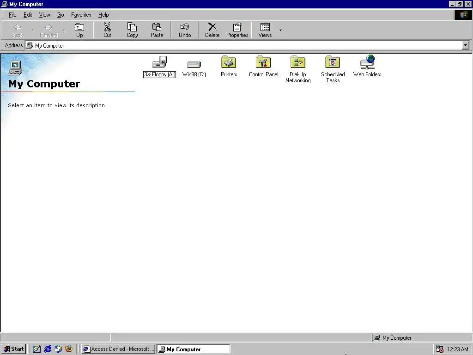Click the My Computer taskbar button

click(194, 349)
